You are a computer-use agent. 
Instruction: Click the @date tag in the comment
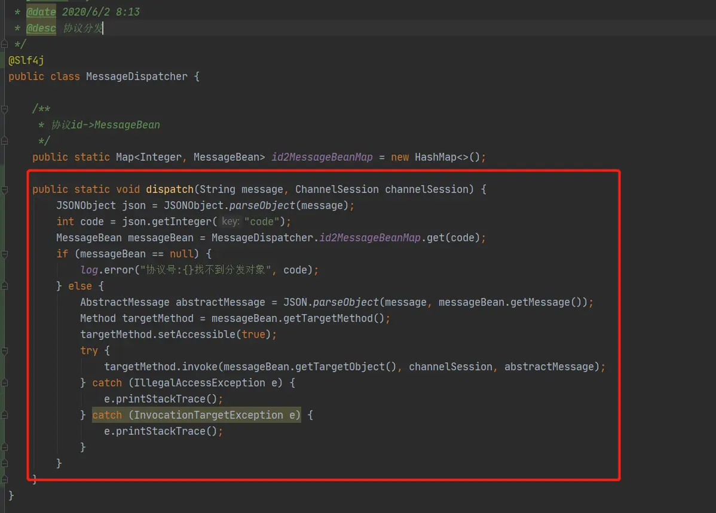41,12
